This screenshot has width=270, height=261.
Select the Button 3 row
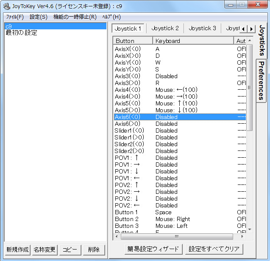coord(180,226)
